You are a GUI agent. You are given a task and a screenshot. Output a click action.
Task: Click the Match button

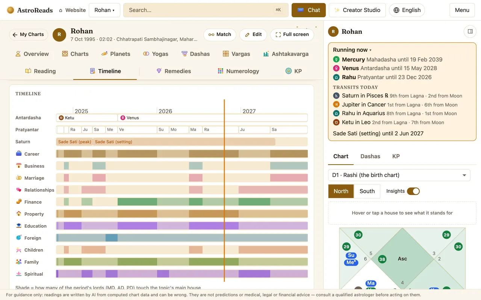tap(220, 34)
